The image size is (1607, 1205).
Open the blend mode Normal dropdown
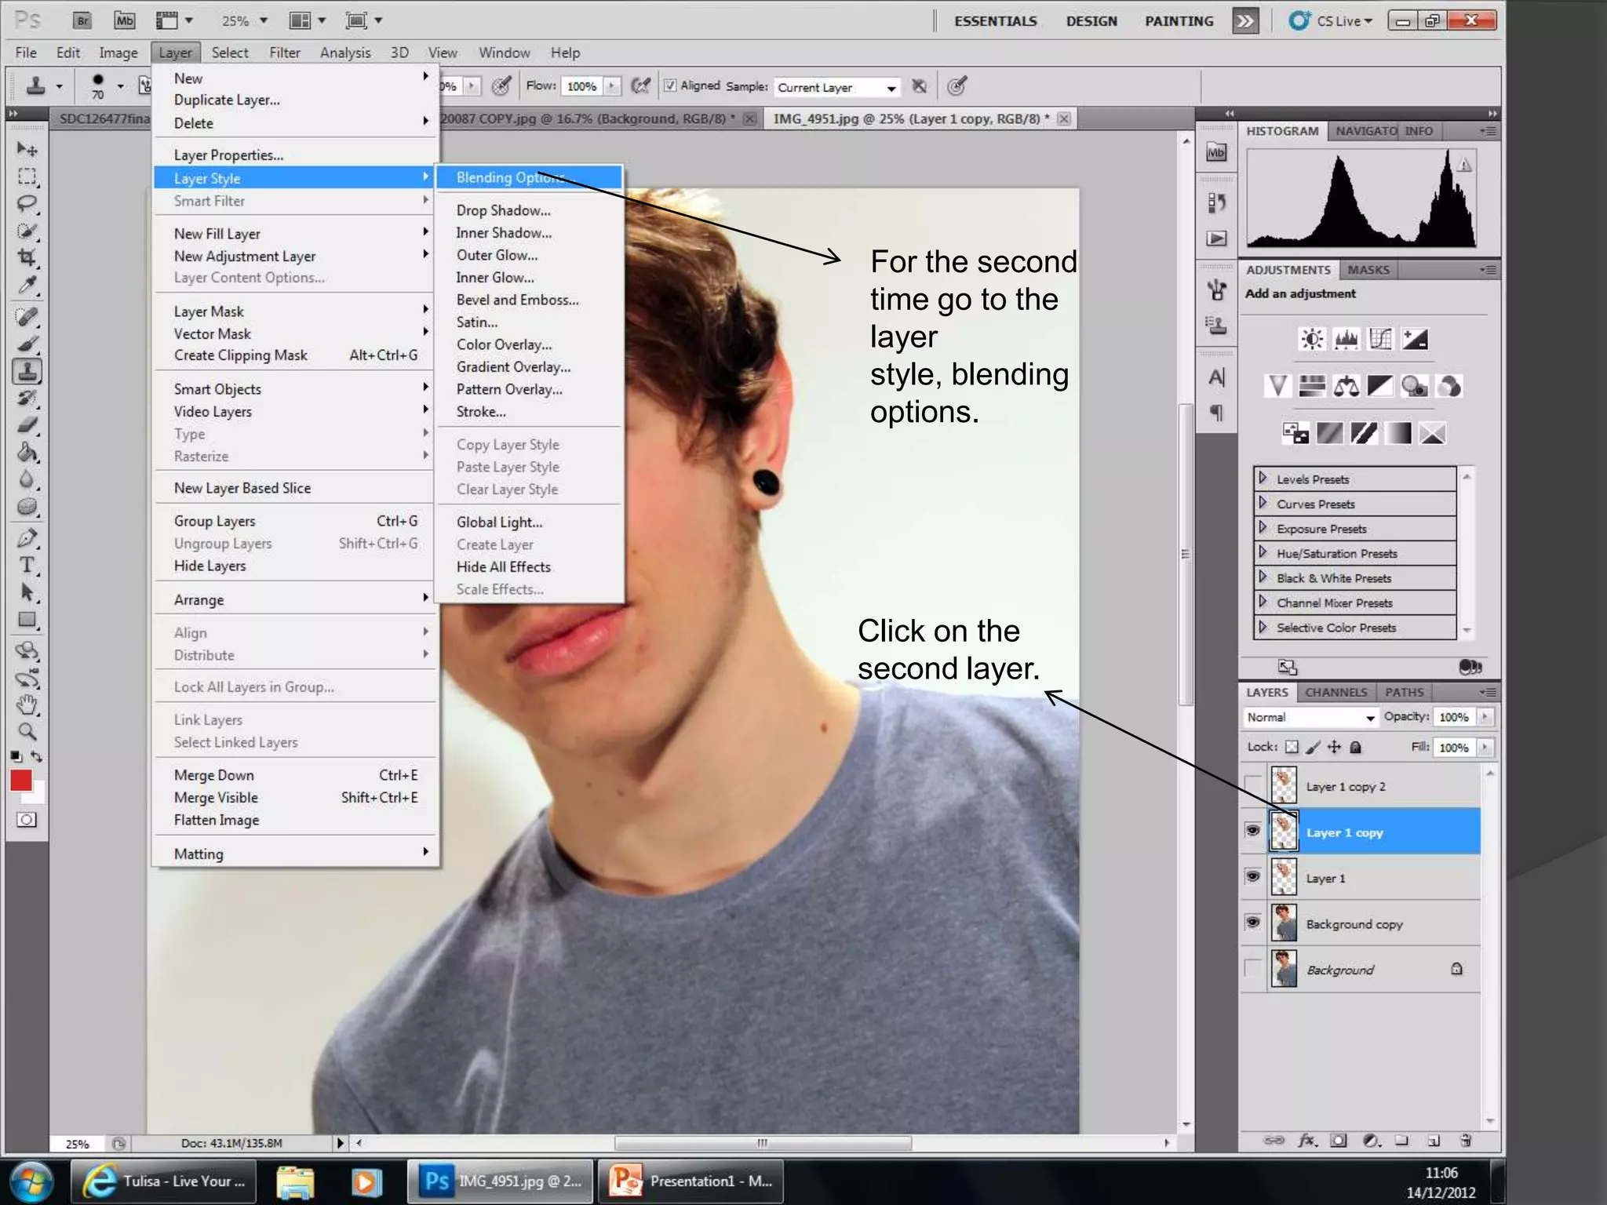pyautogui.click(x=1310, y=717)
